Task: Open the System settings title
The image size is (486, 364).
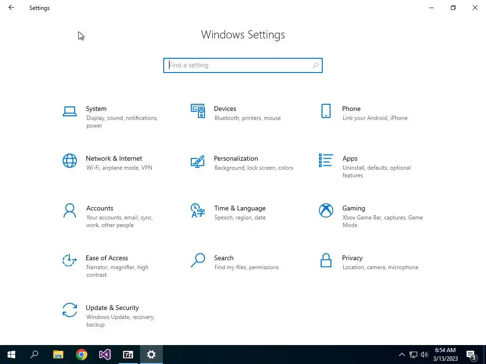Action: (96, 109)
